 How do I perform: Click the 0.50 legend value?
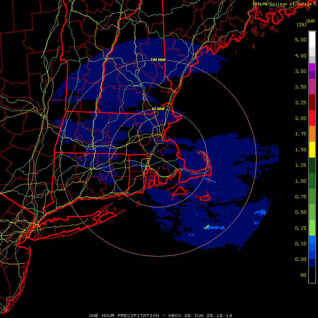click(301, 212)
